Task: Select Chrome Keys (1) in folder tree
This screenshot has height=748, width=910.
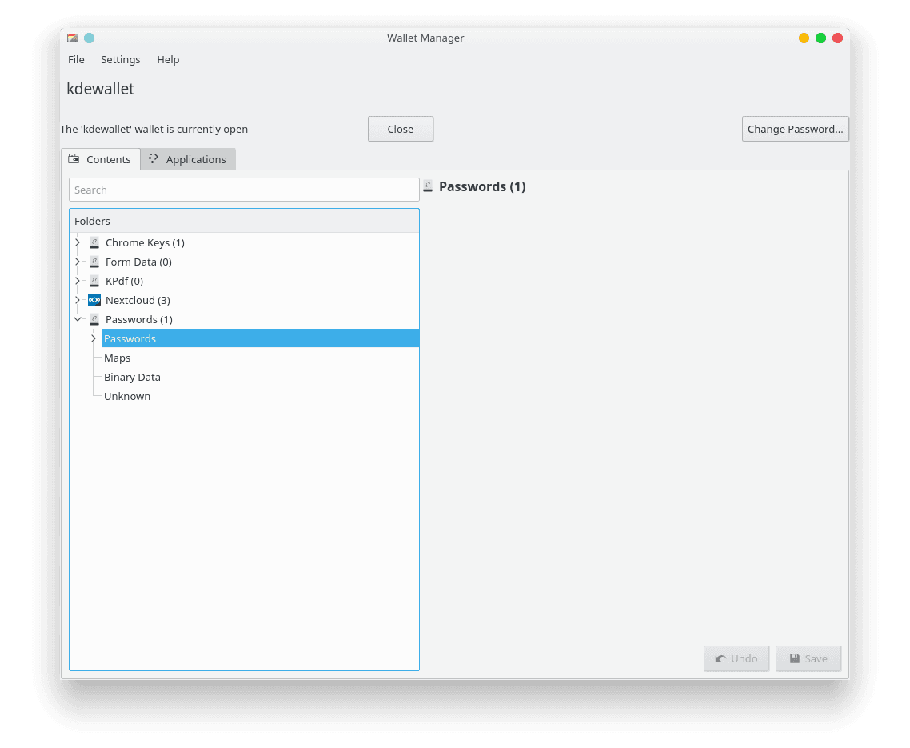Action: click(x=145, y=242)
